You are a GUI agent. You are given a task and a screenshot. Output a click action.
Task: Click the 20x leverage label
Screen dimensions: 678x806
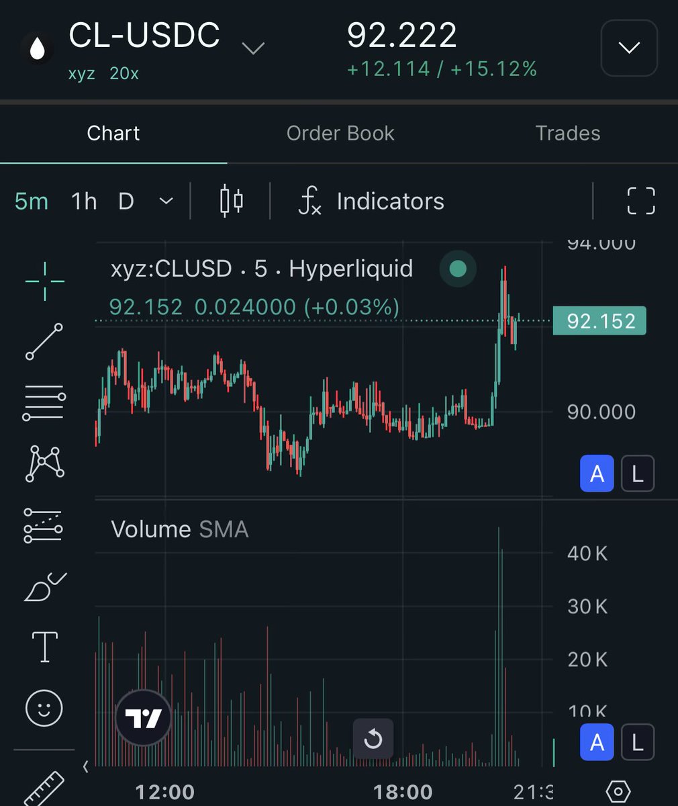[124, 73]
